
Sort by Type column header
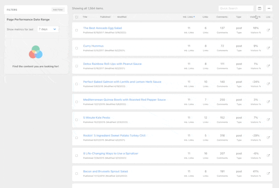pyautogui.click(x=239, y=17)
